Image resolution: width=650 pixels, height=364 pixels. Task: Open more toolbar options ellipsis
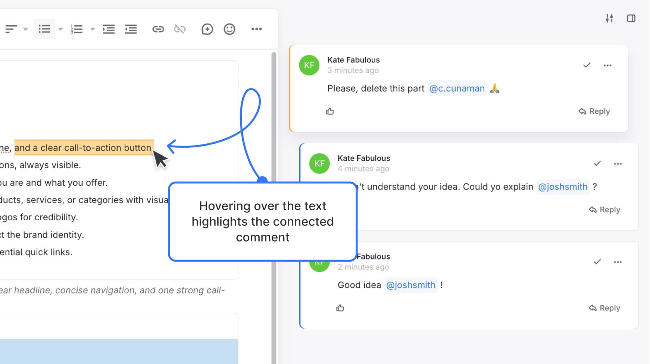click(x=257, y=29)
